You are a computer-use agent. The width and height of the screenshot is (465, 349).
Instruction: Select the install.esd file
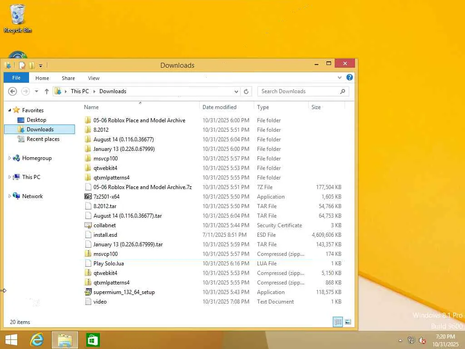[x=105, y=235]
